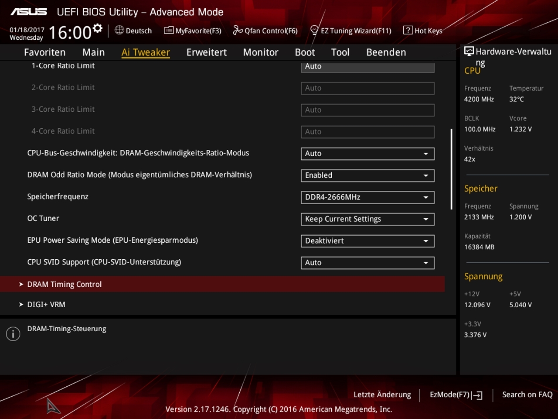Screen dimensions: 558x419
Task: Click Letzte Änderung button
Action: [x=382, y=395]
